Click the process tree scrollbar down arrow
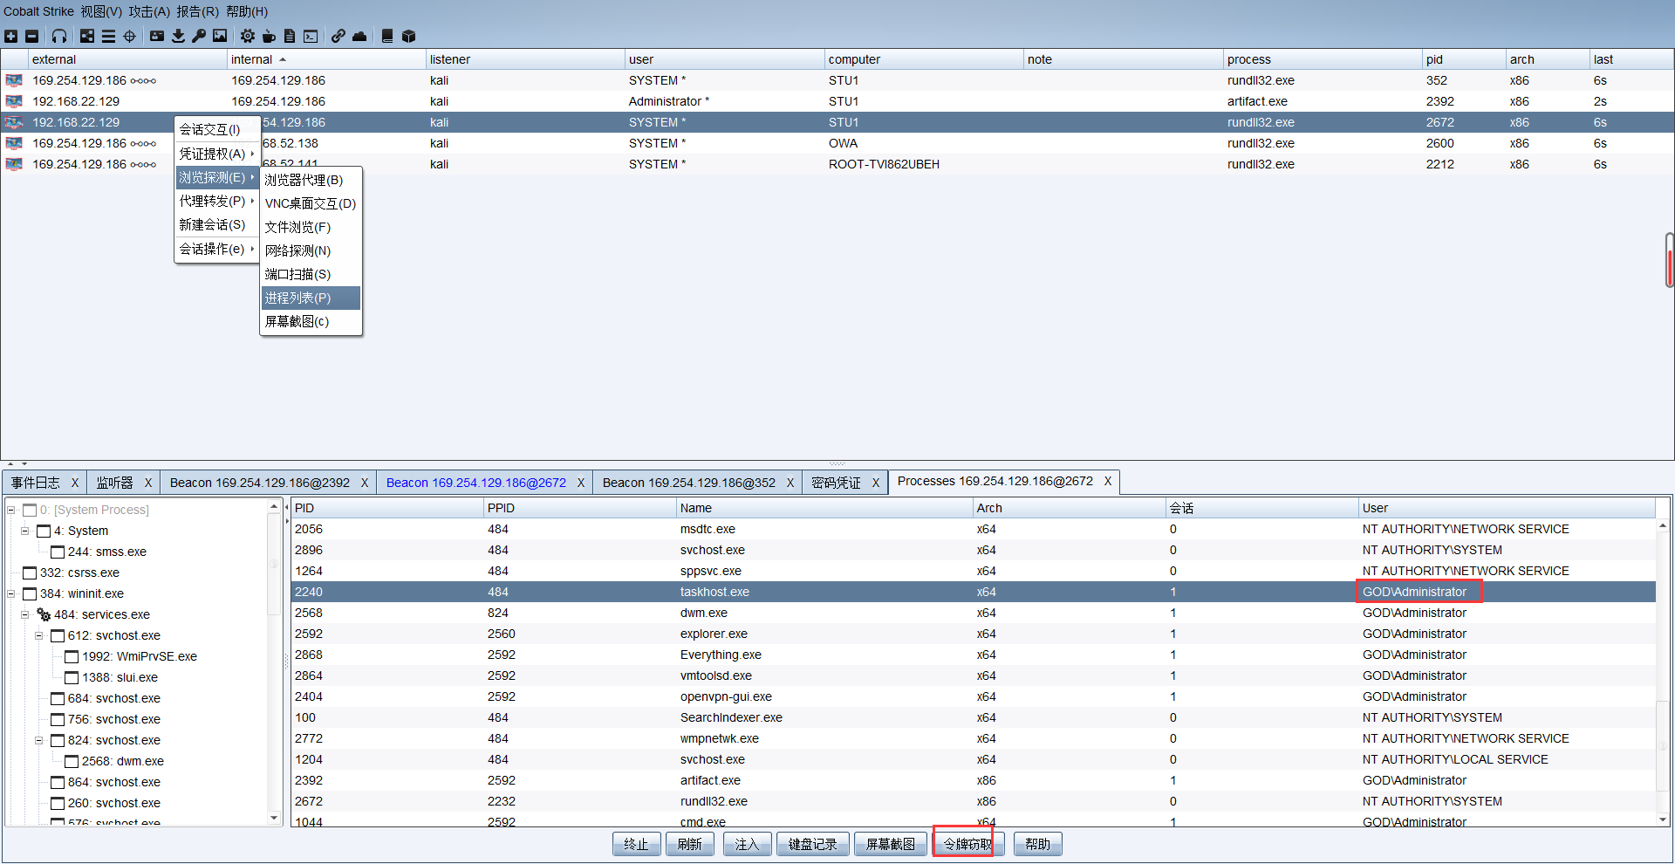 (x=274, y=819)
